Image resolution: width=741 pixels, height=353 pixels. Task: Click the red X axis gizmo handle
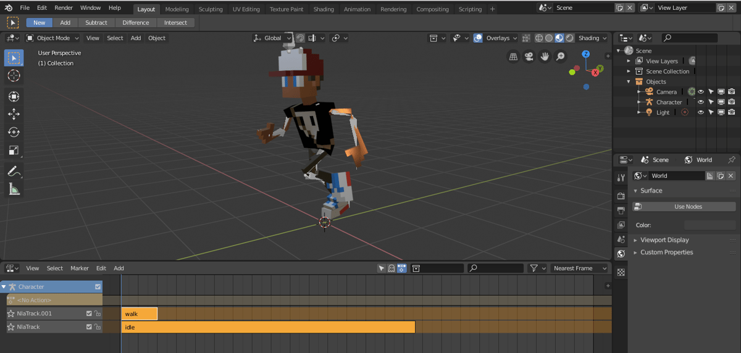click(596, 72)
